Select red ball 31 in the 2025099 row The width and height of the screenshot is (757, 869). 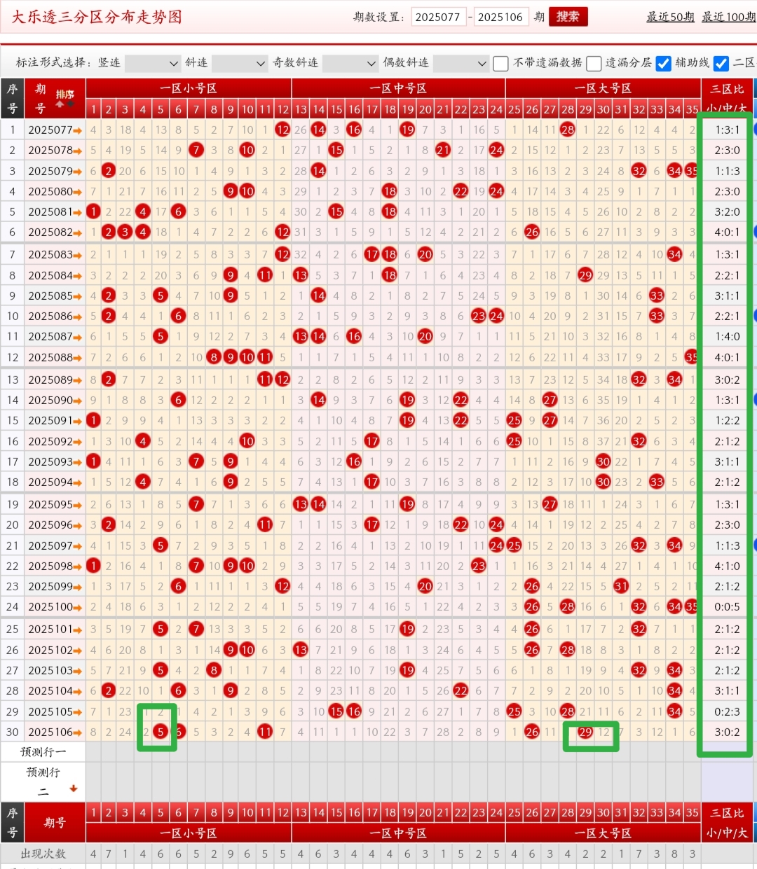click(x=621, y=586)
